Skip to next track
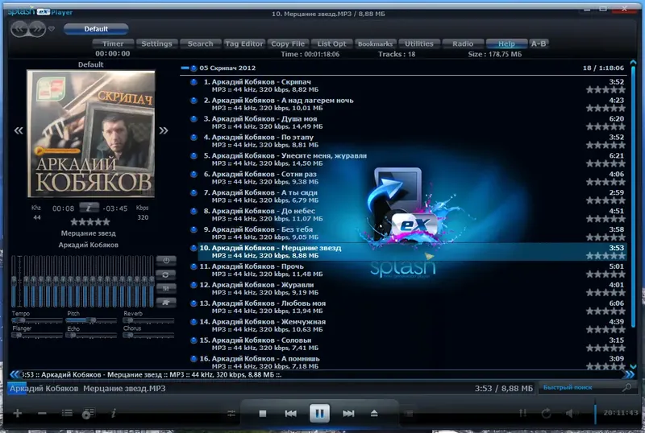 (348, 413)
